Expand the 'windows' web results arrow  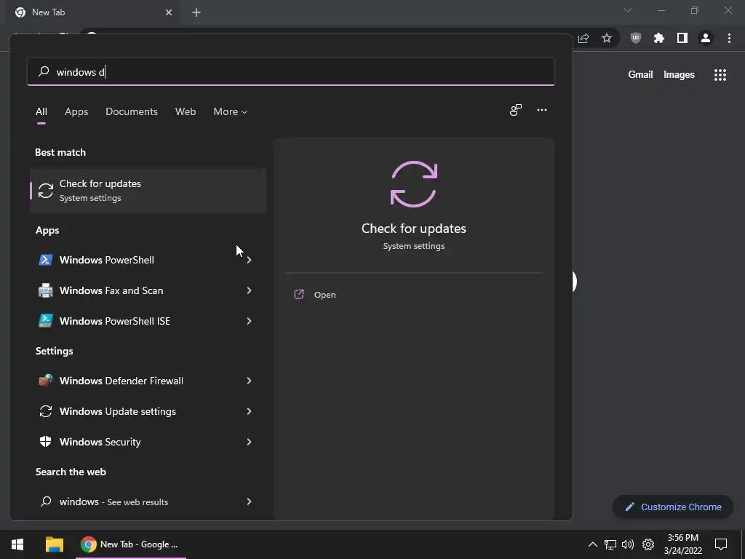point(249,501)
